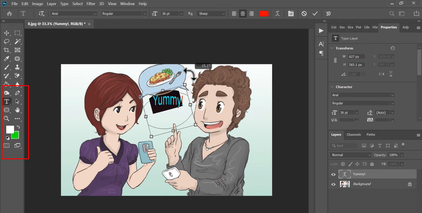Select the Hand tool
This screenshot has height=213, width=422.
18,110
